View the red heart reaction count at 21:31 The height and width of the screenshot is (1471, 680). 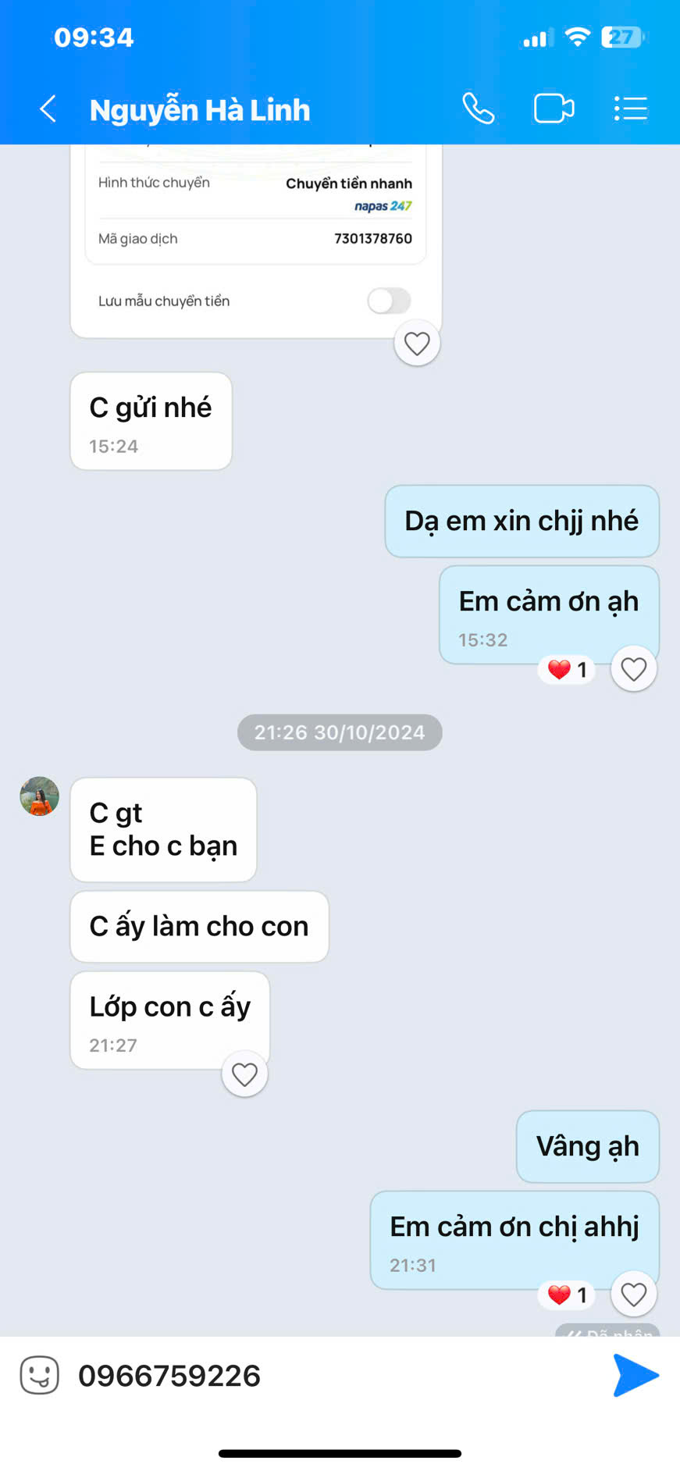click(x=568, y=1295)
